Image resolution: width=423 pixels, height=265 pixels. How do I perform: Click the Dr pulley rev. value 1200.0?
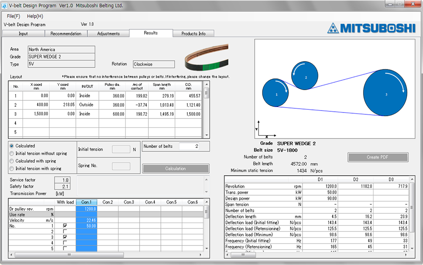tap(86, 209)
